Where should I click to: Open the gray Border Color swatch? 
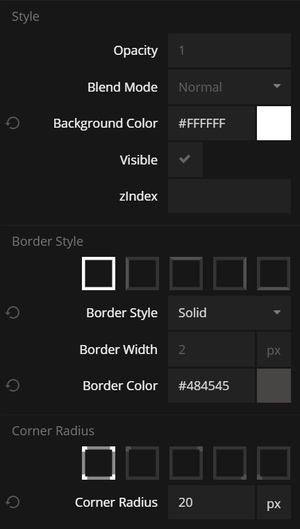click(x=274, y=385)
